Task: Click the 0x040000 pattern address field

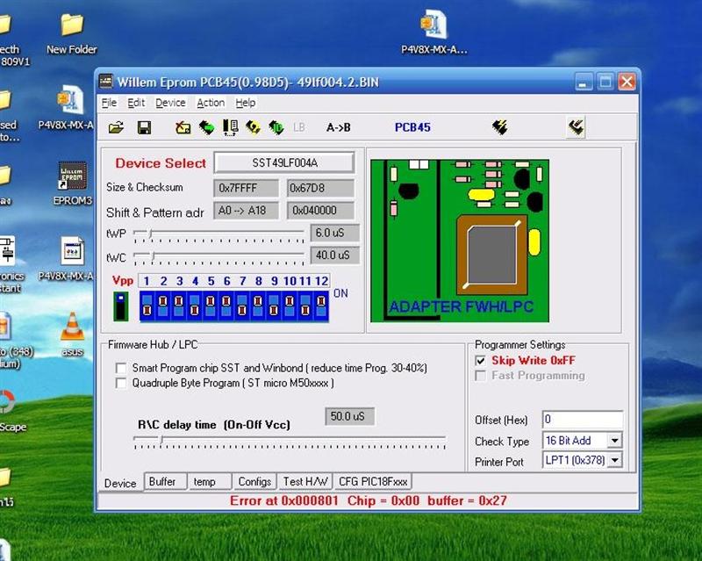Action: (x=320, y=211)
